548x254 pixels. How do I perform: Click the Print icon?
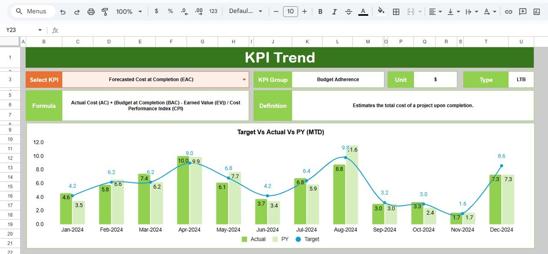(x=91, y=12)
